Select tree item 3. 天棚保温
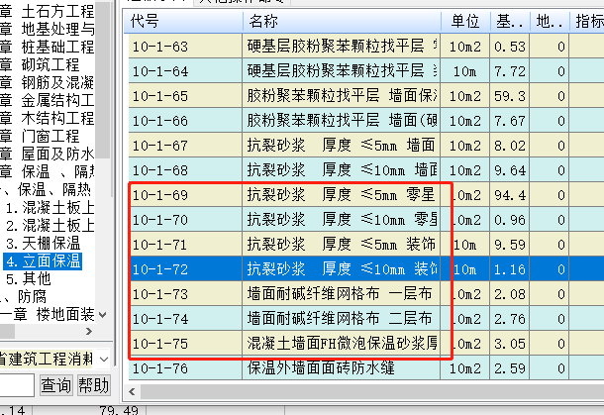The height and width of the screenshot is (415, 604). (x=43, y=243)
